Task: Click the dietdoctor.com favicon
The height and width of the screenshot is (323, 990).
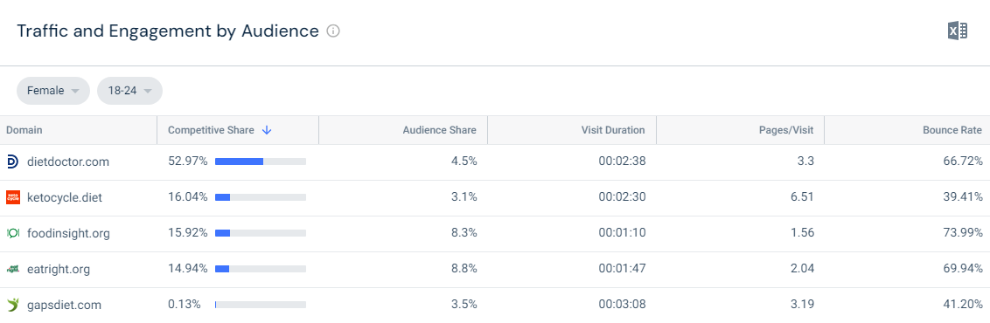Action: 12,161
